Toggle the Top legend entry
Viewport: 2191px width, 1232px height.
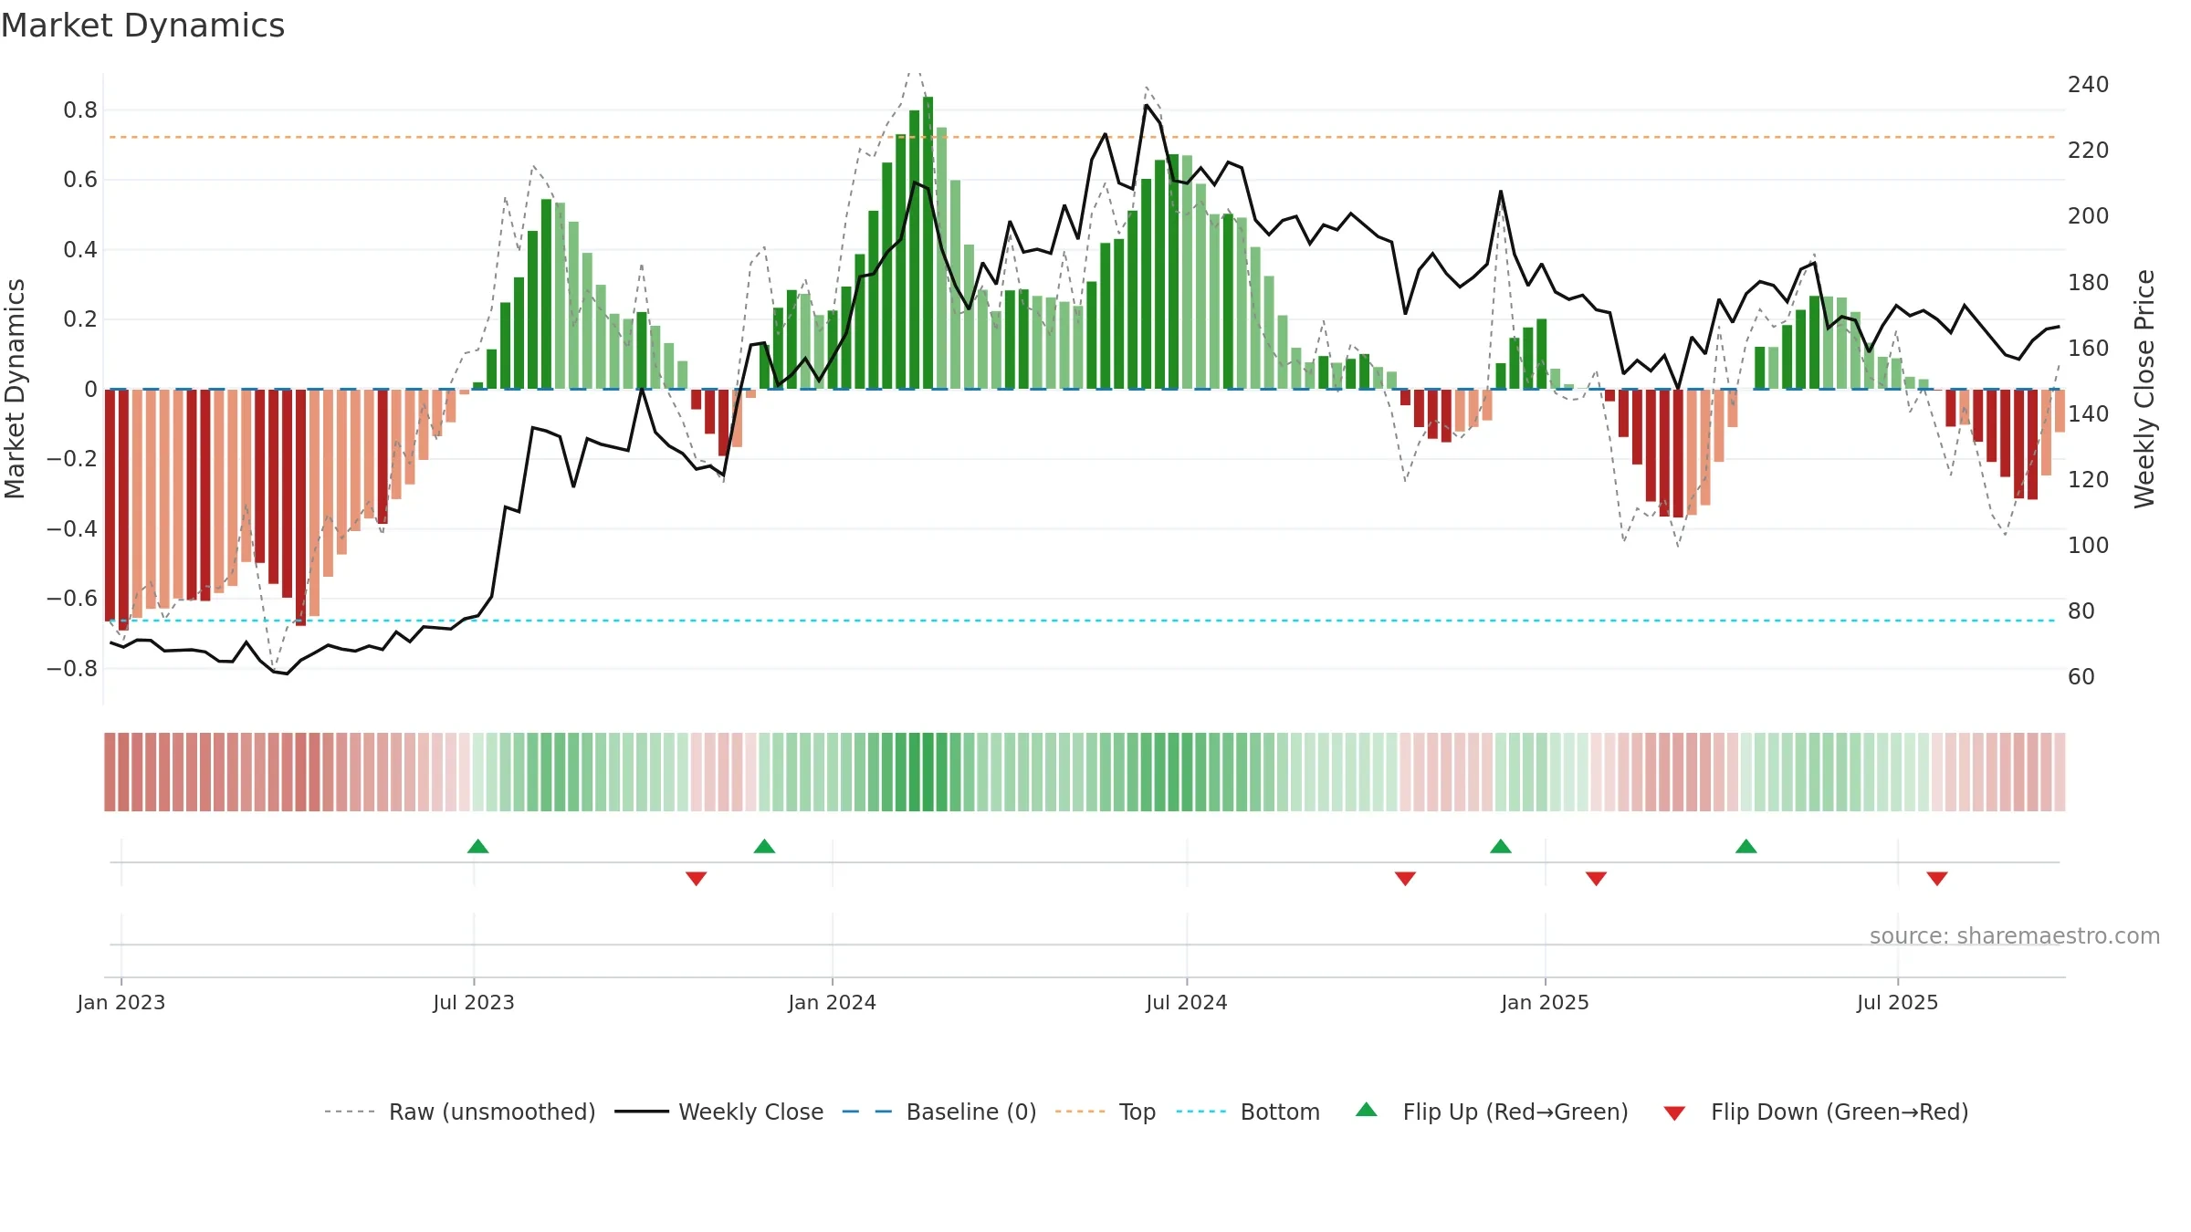tap(1106, 1112)
